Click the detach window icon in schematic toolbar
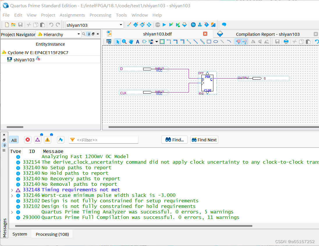Viewport: 319px width, 246px height. pyautogui.click(x=109, y=42)
